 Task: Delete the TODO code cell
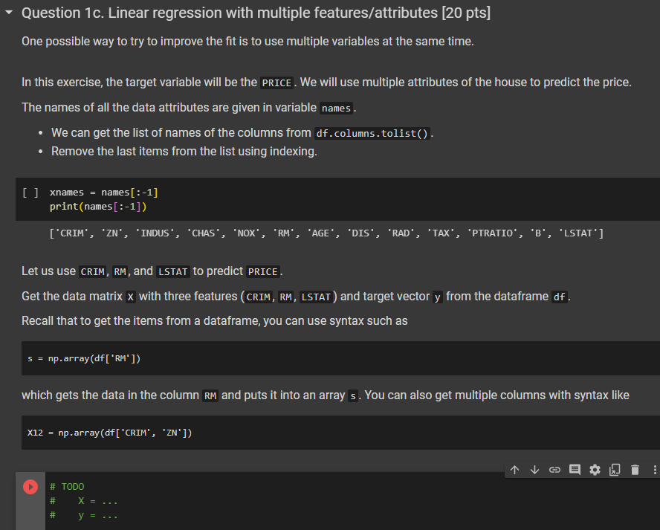(x=635, y=470)
